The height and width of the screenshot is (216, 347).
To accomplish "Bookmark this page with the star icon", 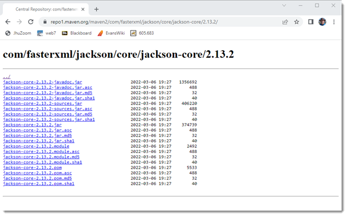I will click(x=297, y=22).
